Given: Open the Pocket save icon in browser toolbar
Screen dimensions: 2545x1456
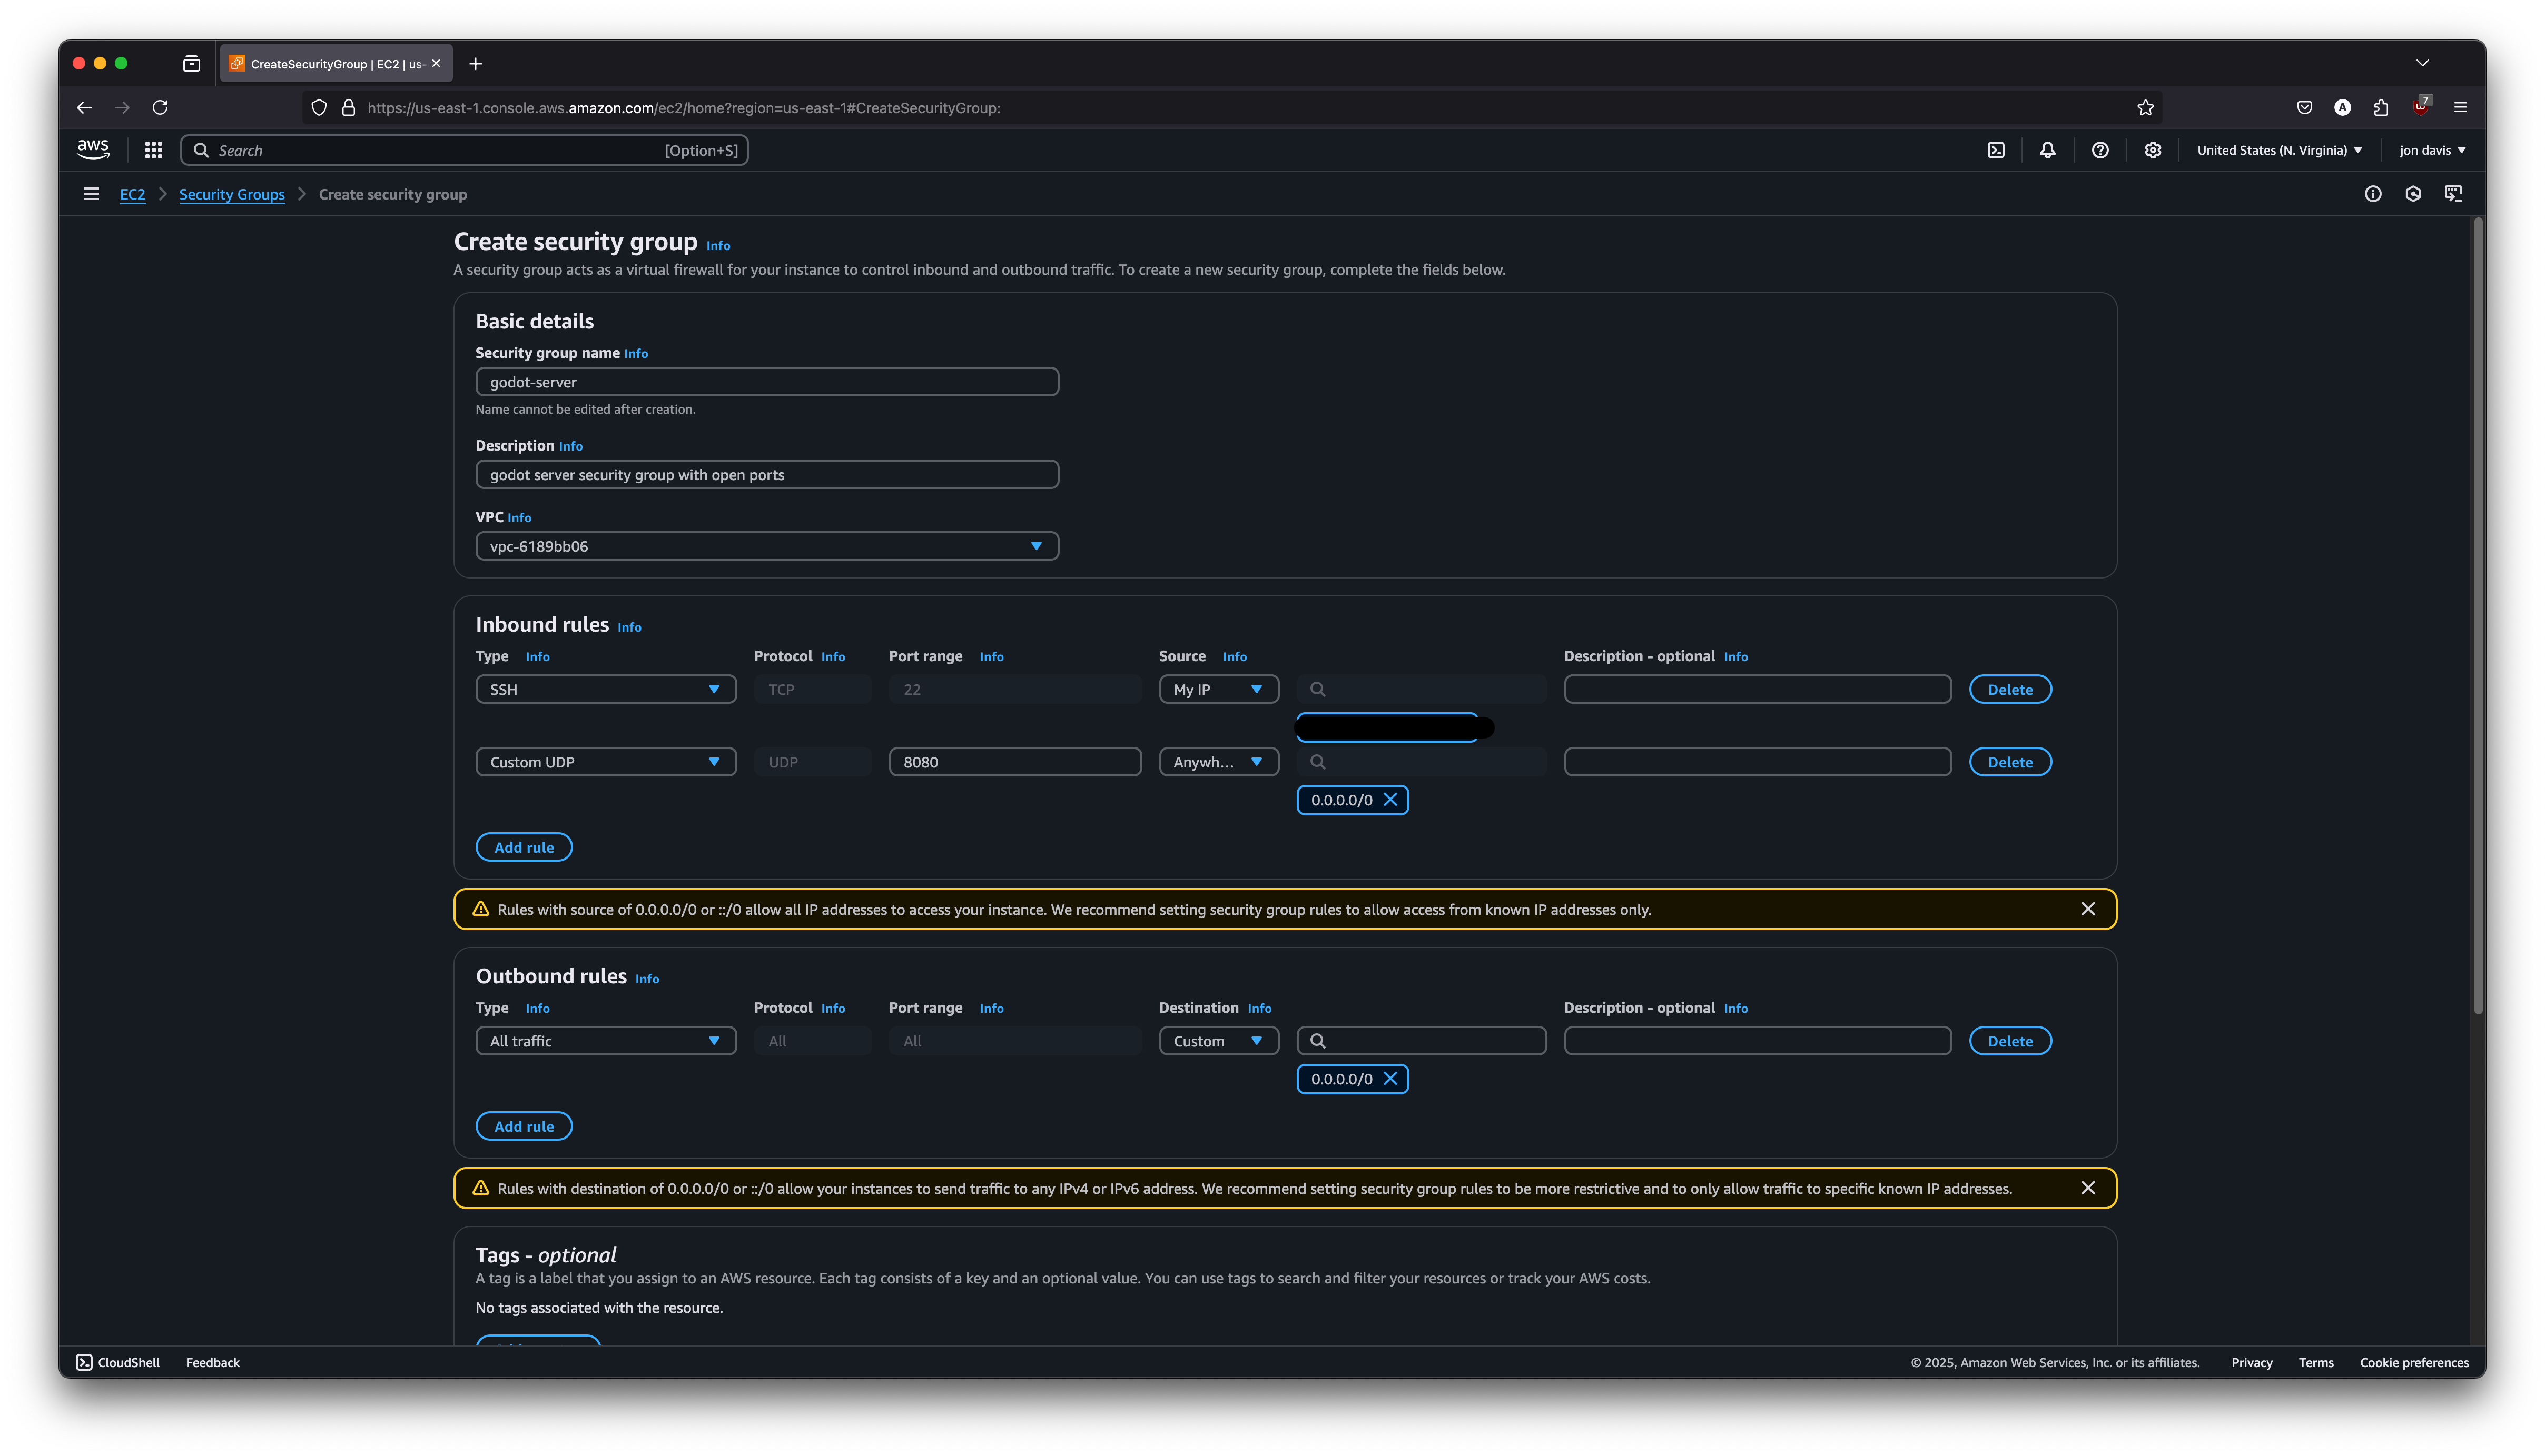Looking at the screenshot, I should coord(2305,107).
